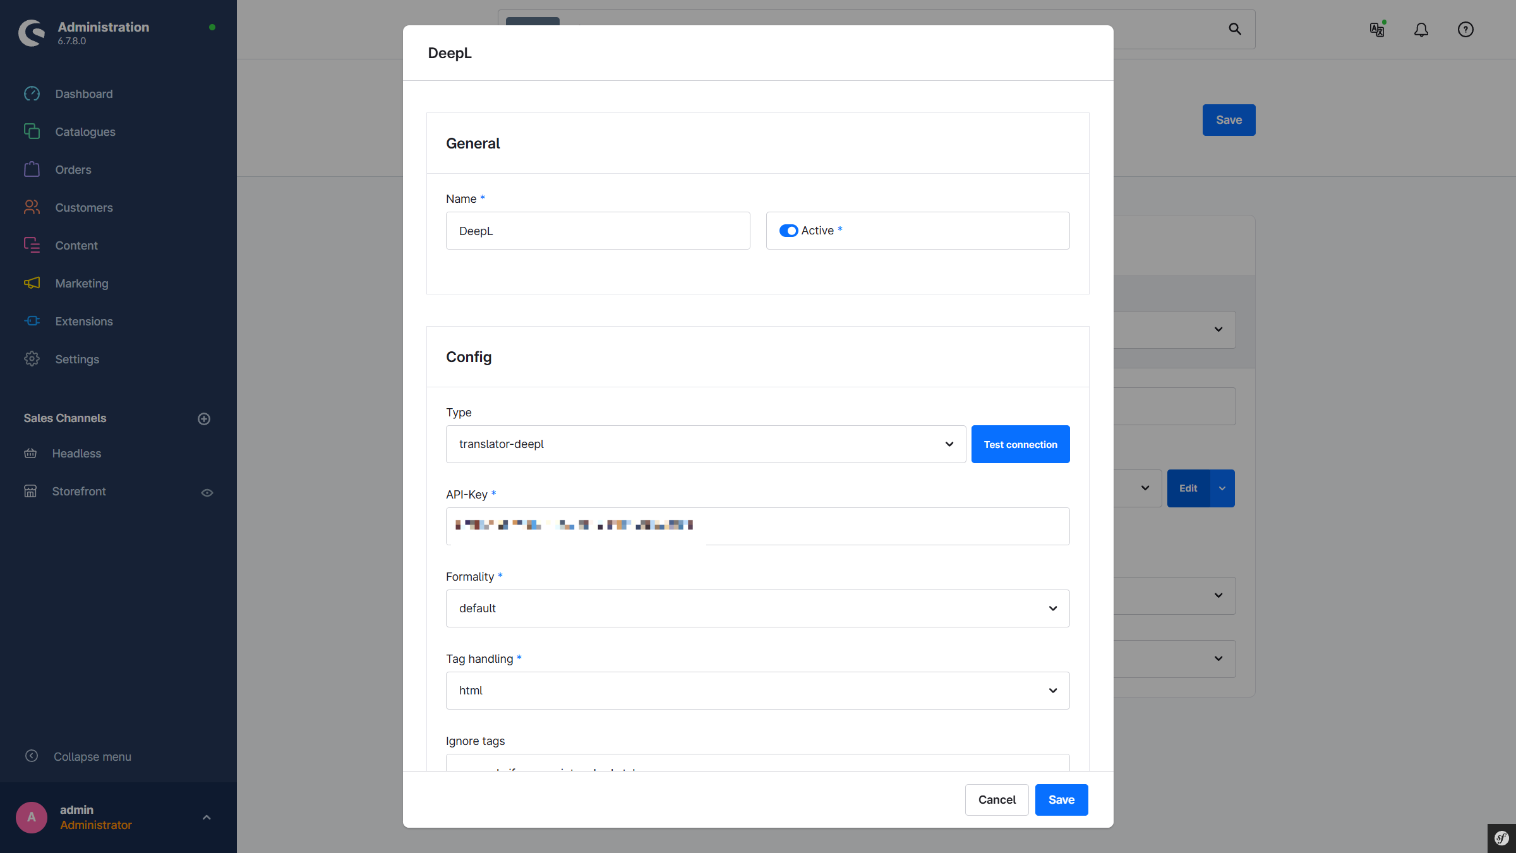Viewport: 1516px width, 853px height.
Task: Open the language switcher in the header
Action: click(1376, 29)
